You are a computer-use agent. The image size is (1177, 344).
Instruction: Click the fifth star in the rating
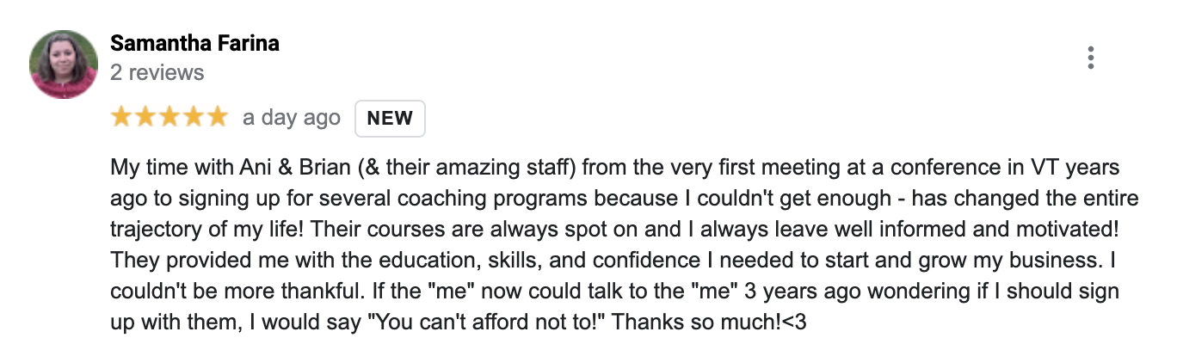217,118
